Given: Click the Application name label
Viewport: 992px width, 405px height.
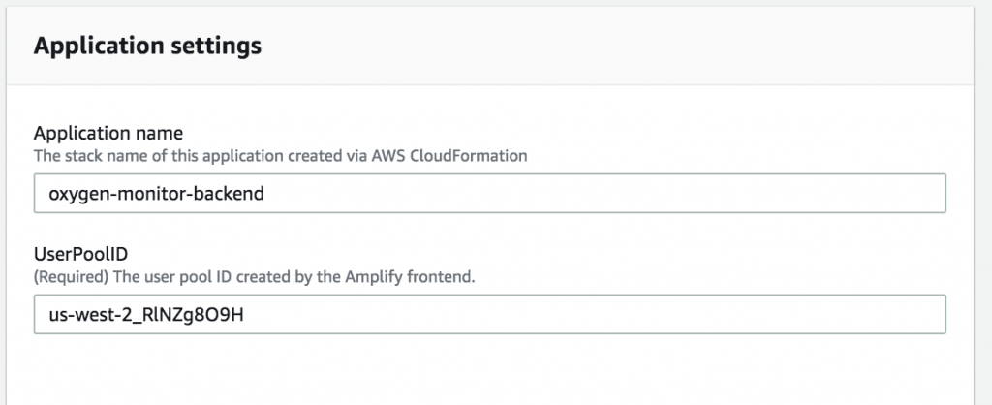Looking at the screenshot, I should [108, 133].
